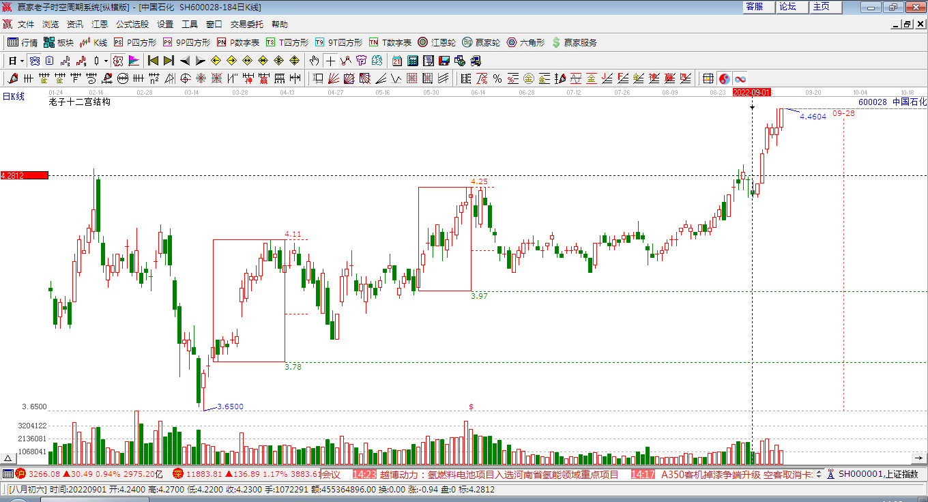Toggle the infinity symbol icon
Image resolution: width=928 pixels, height=502 pixels.
[740, 78]
